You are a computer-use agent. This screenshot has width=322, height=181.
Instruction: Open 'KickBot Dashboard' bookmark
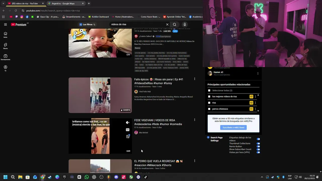pos(98,17)
